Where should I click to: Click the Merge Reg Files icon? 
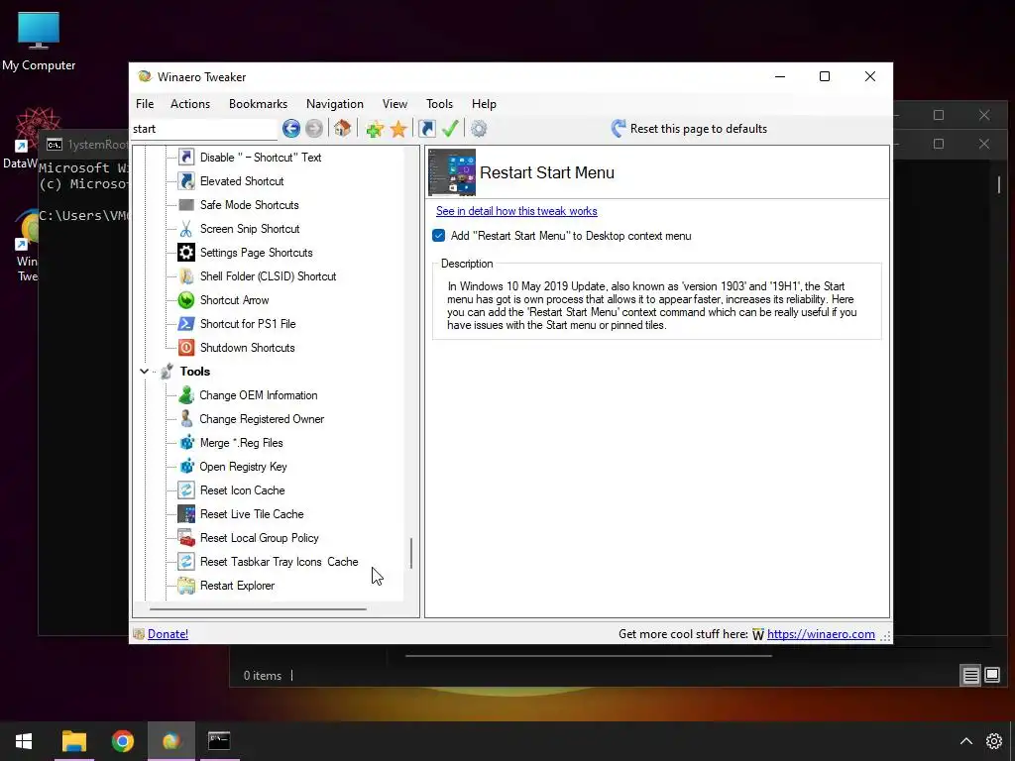click(186, 443)
